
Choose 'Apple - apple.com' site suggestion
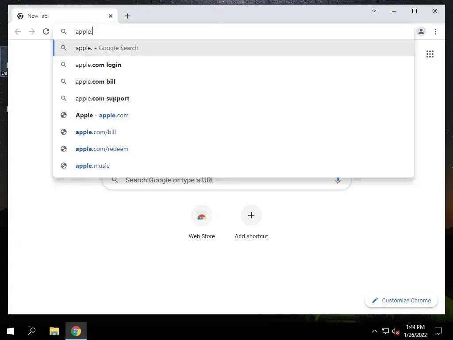[x=234, y=116]
